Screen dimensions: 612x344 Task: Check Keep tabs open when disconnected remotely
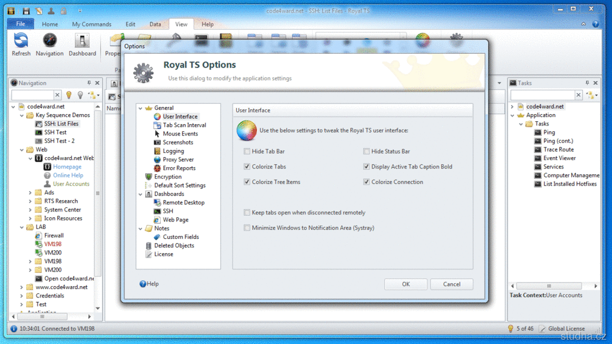(247, 213)
